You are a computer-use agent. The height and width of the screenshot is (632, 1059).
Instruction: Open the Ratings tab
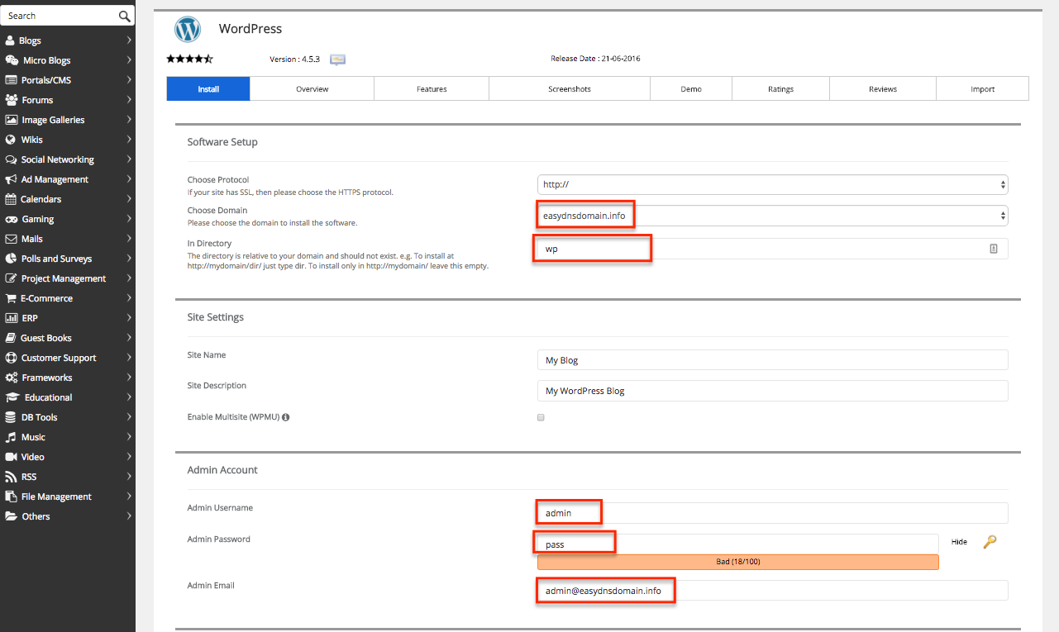tap(780, 88)
